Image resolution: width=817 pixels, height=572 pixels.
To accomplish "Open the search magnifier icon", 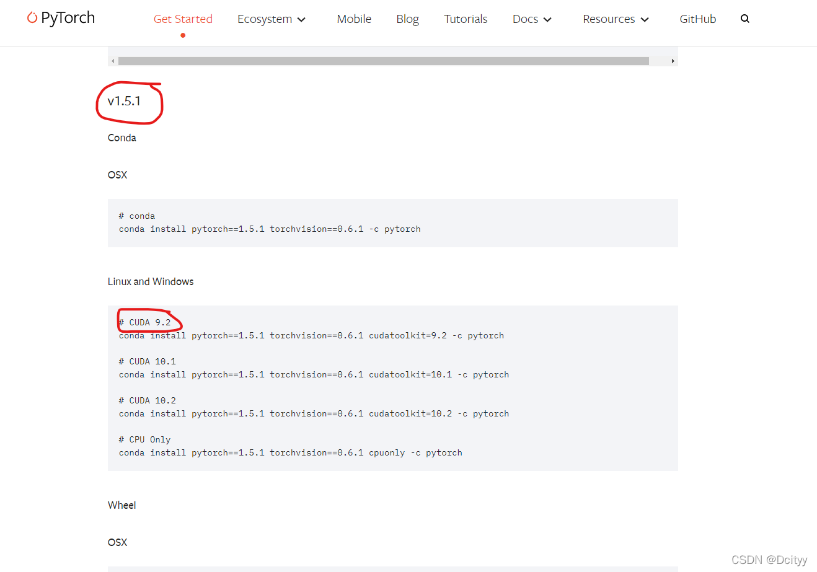I will coord(745,19).
